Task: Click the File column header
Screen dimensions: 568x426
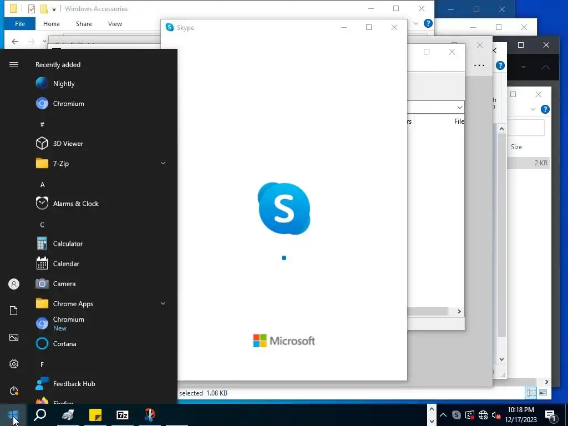Action: (x=459, y=121)
